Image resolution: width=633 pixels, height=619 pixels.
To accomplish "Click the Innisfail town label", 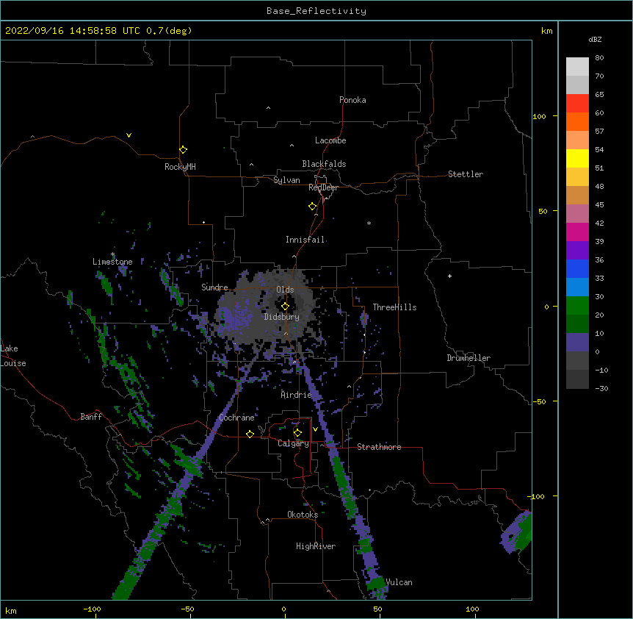I will coord(305,240).
